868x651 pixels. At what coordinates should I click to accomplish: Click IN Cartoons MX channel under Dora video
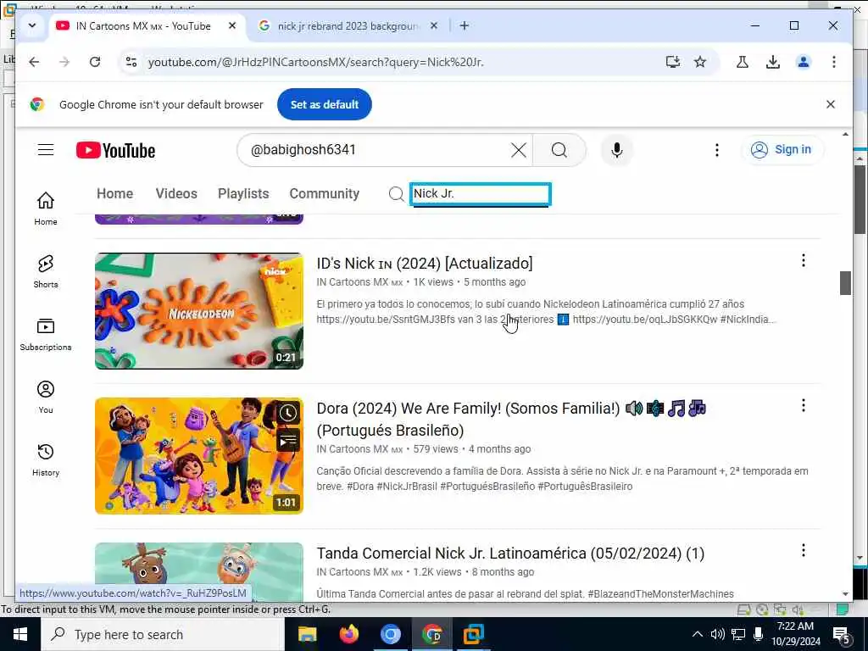[359, 449]
